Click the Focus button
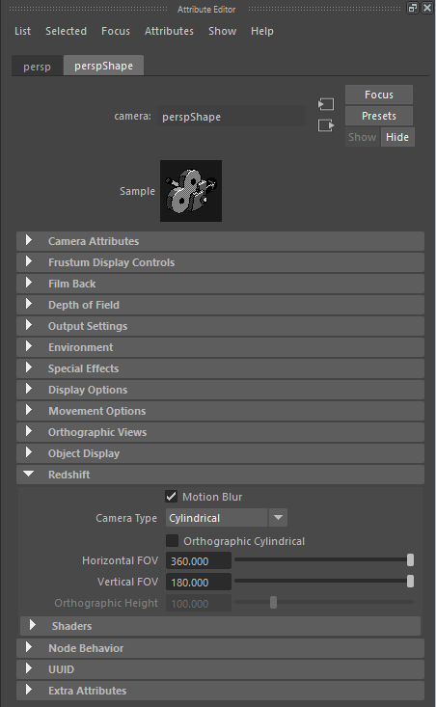 379,95
